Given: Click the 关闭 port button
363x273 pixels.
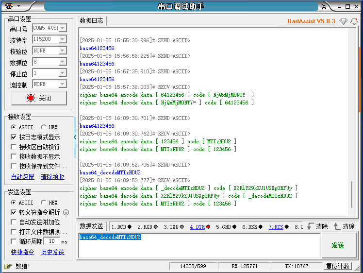Looking at the screenshot, I should pyautogui.click(x=39, y=98).
